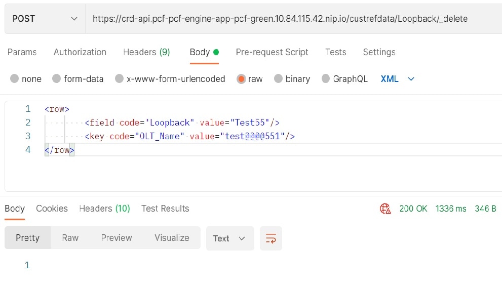
Task: Show the Raw response view
Action: click(70, 238)
